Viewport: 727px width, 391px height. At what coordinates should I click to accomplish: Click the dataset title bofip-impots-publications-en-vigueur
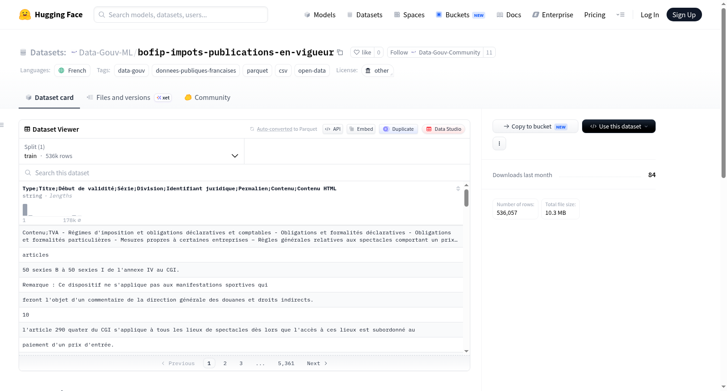click(236, 52)
